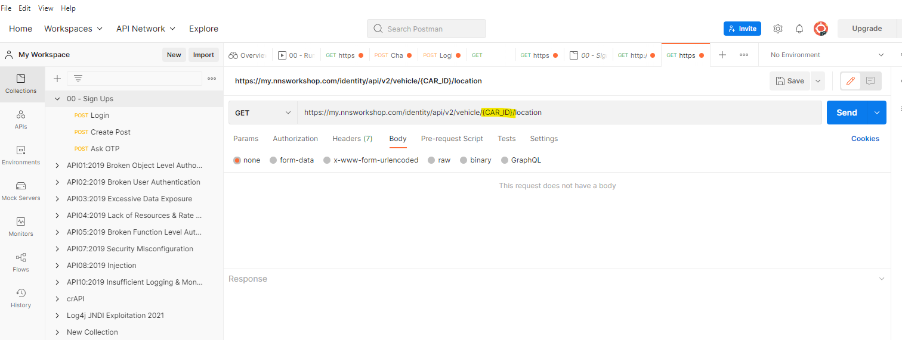The height and width of the screenshot is (340, 902).
Task: Open the Save options dropdown arrow
Action: [817, 81]
